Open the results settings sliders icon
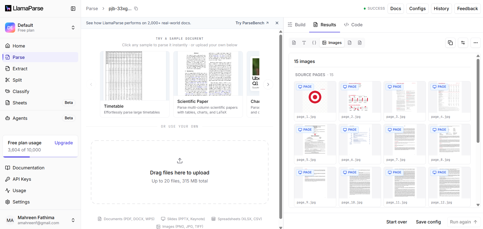The image size is (483, 229). tap(463, 43)
